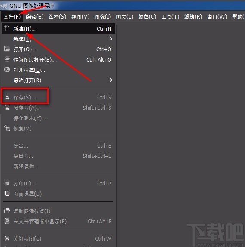This screenshot has height=247, width=245.
Task: Choose 页面设置(U)
Action: (58, 194)
